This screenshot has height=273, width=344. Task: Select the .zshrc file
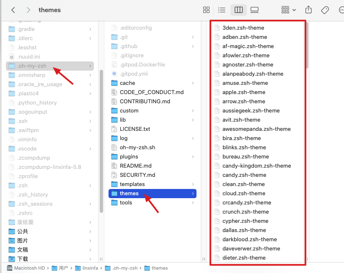pyautogui.click(x=50, y=213)
